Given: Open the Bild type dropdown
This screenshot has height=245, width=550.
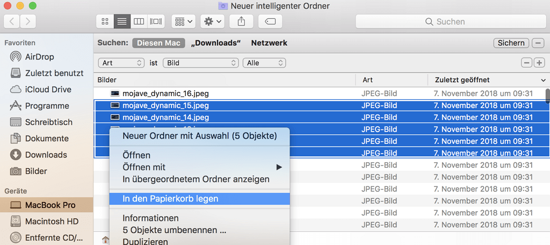Looking at the screenshot, I should pyautogui.click(x=201, y=63).
